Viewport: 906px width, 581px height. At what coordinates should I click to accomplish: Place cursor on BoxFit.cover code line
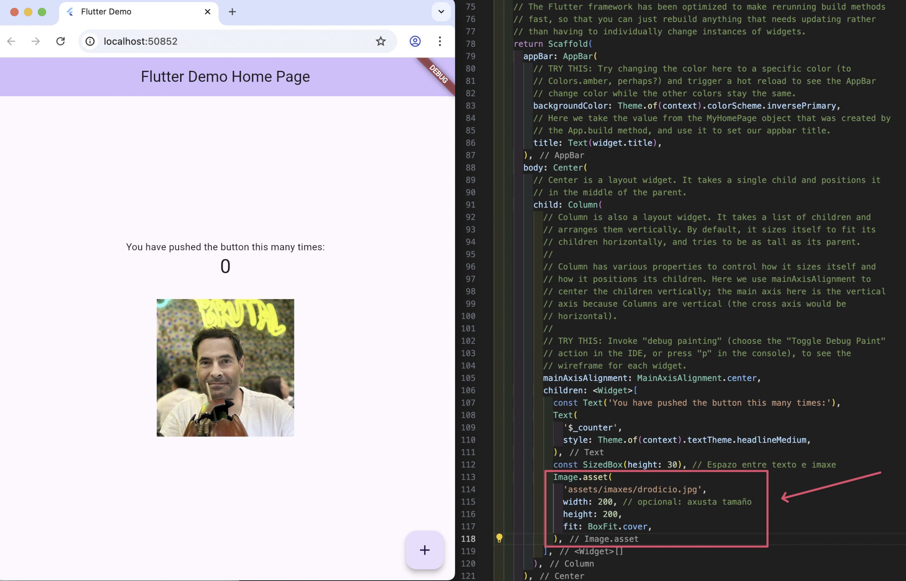(x=618, y=526)
